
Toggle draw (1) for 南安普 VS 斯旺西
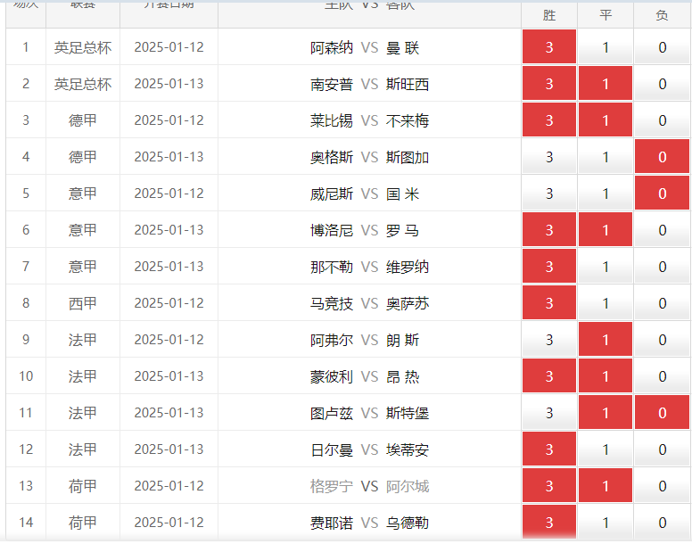coord(605,84)
